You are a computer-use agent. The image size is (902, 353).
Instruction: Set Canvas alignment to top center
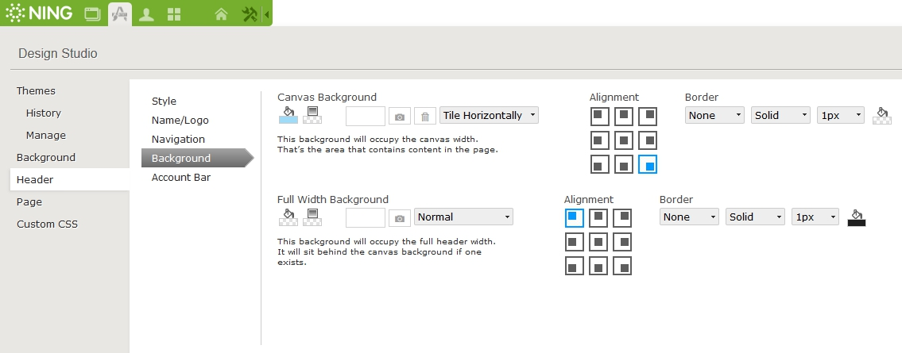[624, 116]
